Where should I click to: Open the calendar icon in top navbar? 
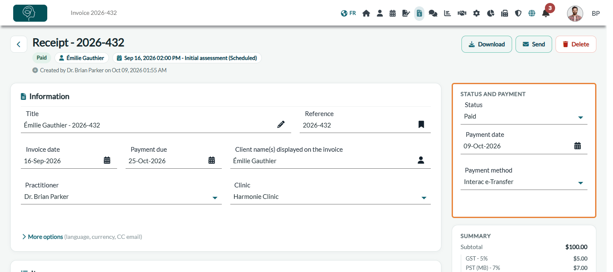point(392,13)
